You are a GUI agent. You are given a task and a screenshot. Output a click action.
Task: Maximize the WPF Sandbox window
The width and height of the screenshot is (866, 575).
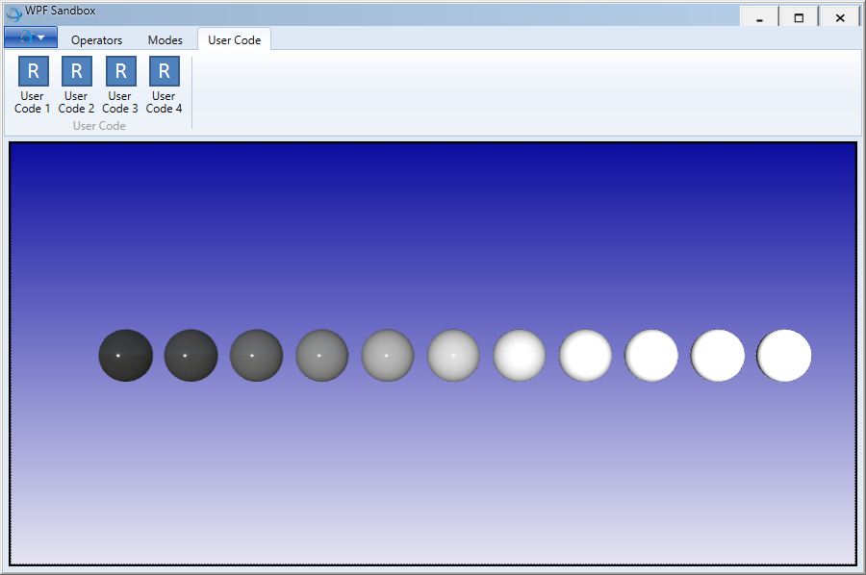tap(799, 17)
